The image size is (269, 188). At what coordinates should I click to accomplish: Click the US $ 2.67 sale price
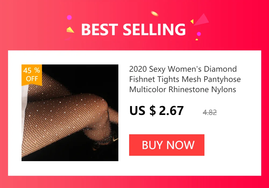[157, 111]
